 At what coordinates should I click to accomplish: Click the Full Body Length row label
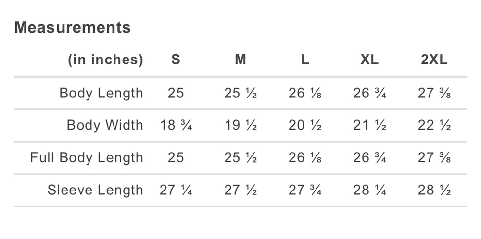pyautogui.click(x=87, y=158)
